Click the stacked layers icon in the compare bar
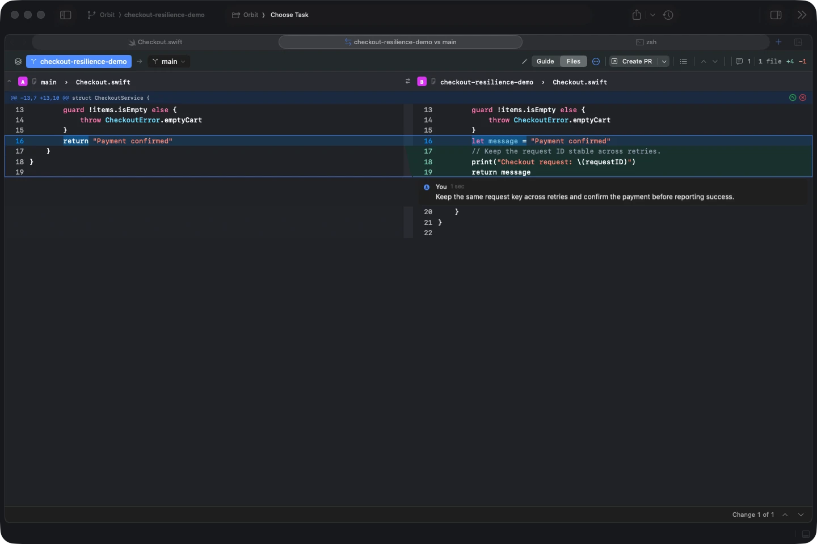The image size is (817, 544). [18, 61]
